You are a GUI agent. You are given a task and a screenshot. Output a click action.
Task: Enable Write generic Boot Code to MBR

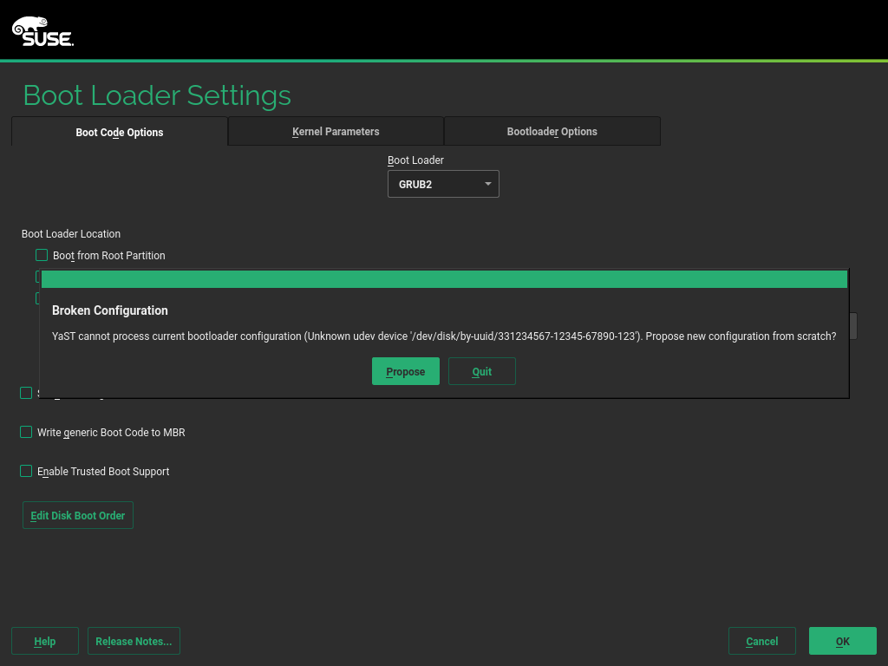(26, 432)
